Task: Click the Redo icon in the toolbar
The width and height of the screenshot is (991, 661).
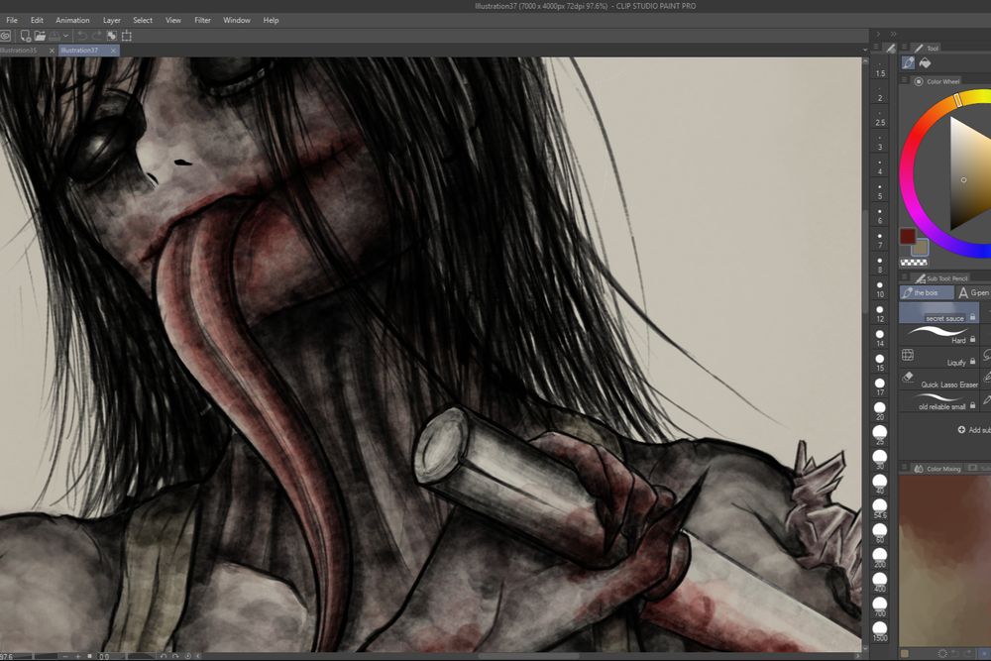Action: click(96, 35)
